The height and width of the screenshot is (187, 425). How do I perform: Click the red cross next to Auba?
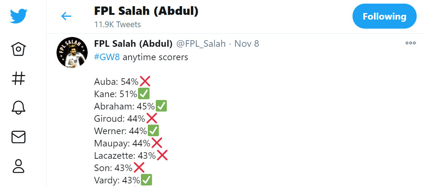click(145, 81)
